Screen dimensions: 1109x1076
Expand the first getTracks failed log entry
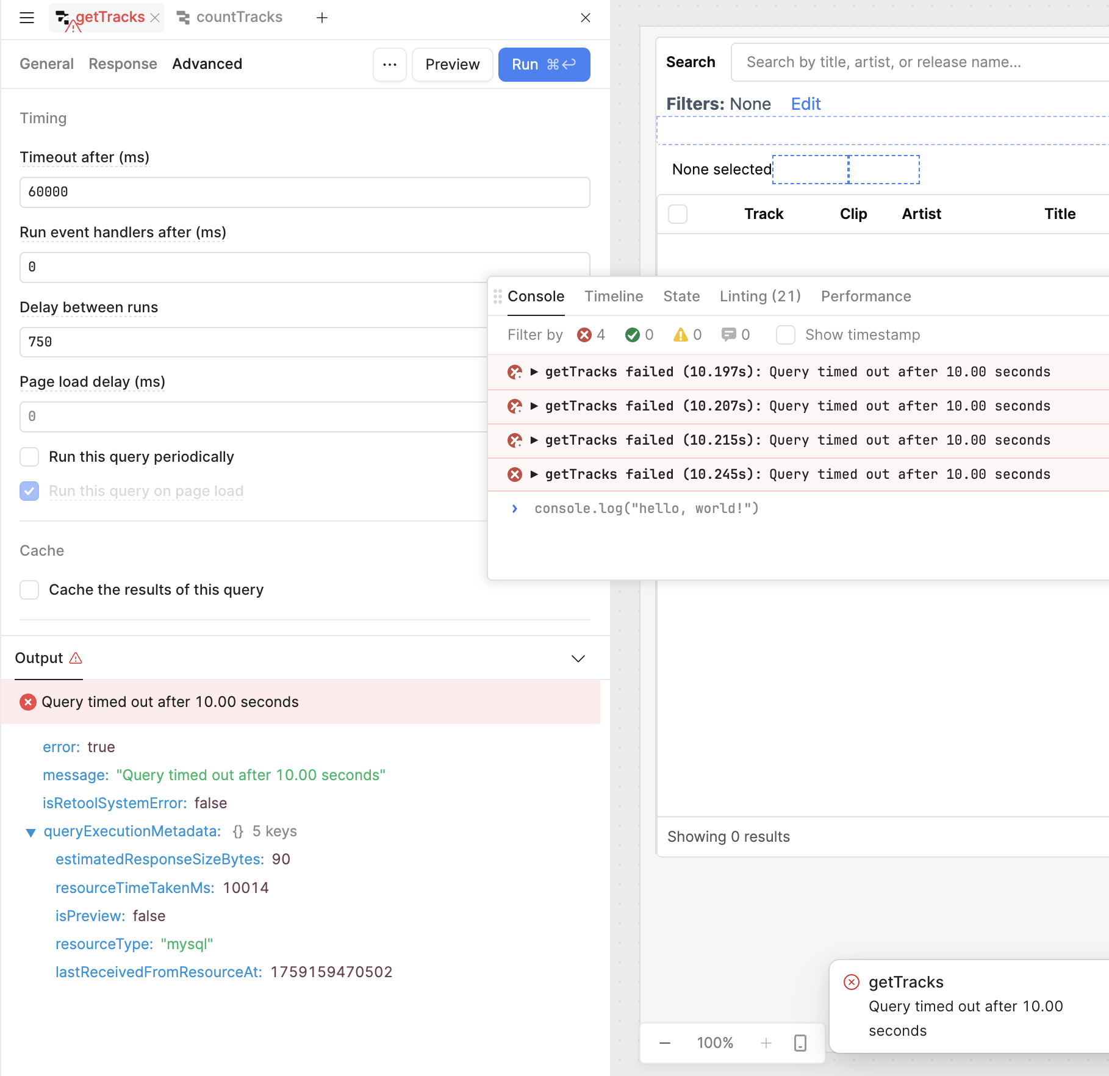pos(534,372)
